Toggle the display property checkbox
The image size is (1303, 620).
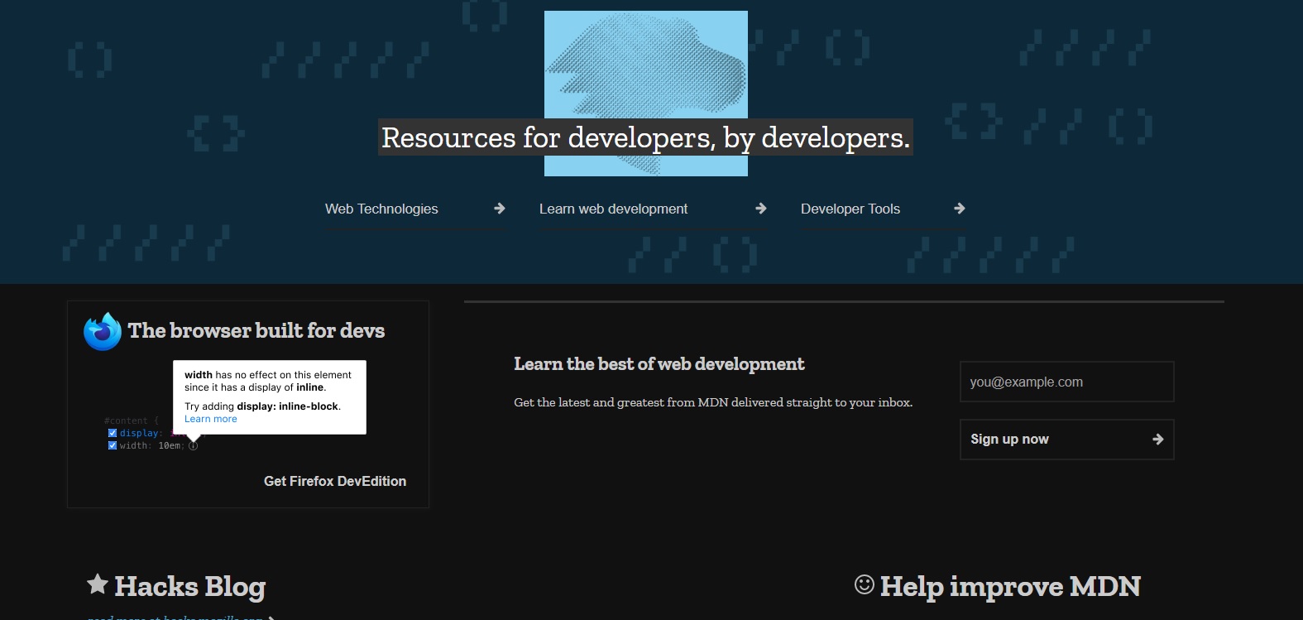pyautogui.click(x=113, y=433)
